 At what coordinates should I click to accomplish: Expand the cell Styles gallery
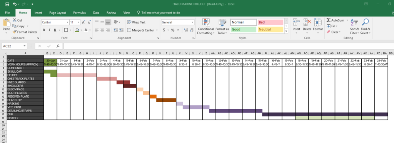286,31
